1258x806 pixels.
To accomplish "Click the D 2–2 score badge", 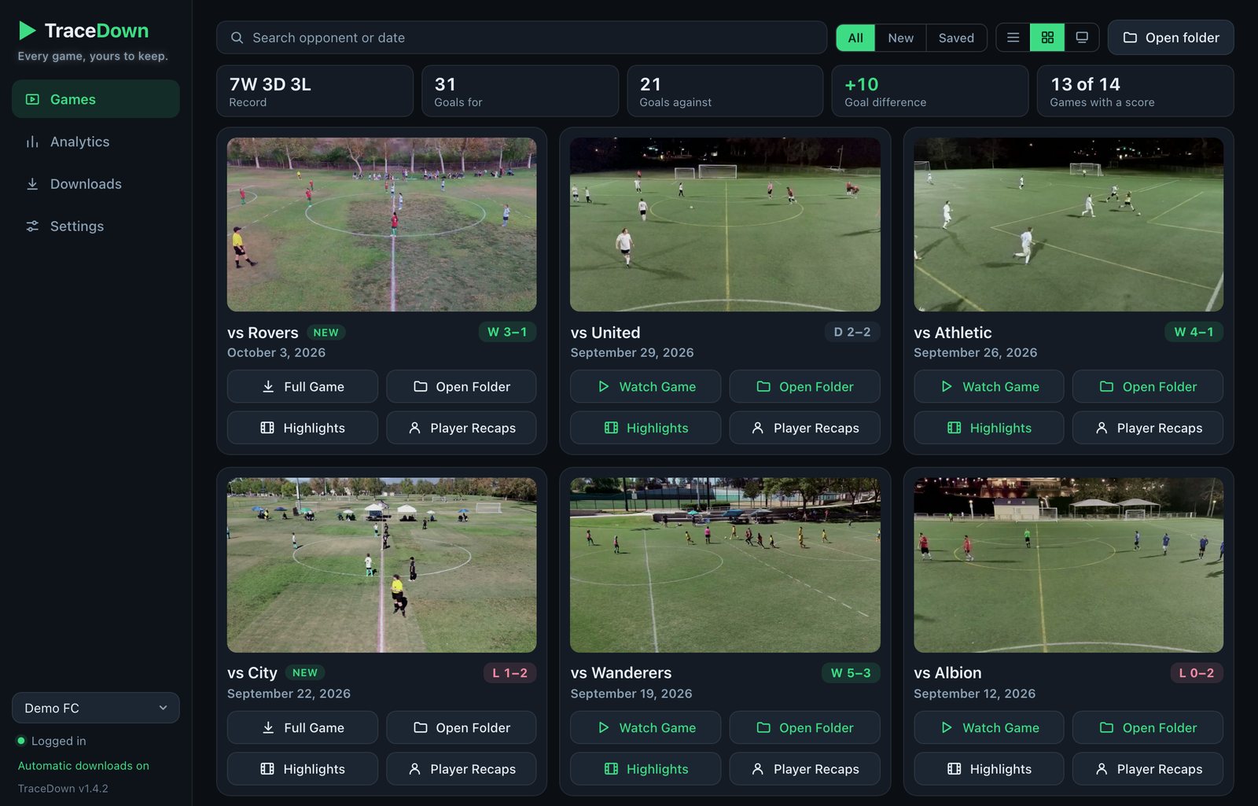I will (852, 332).
